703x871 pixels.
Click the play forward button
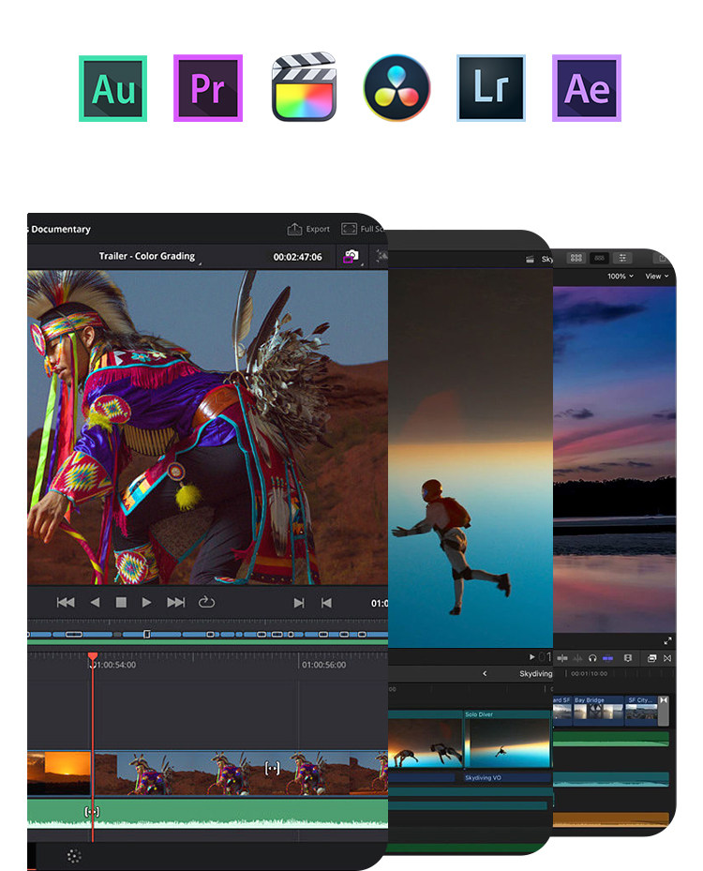pyautogui.click(x=146, y=602)
